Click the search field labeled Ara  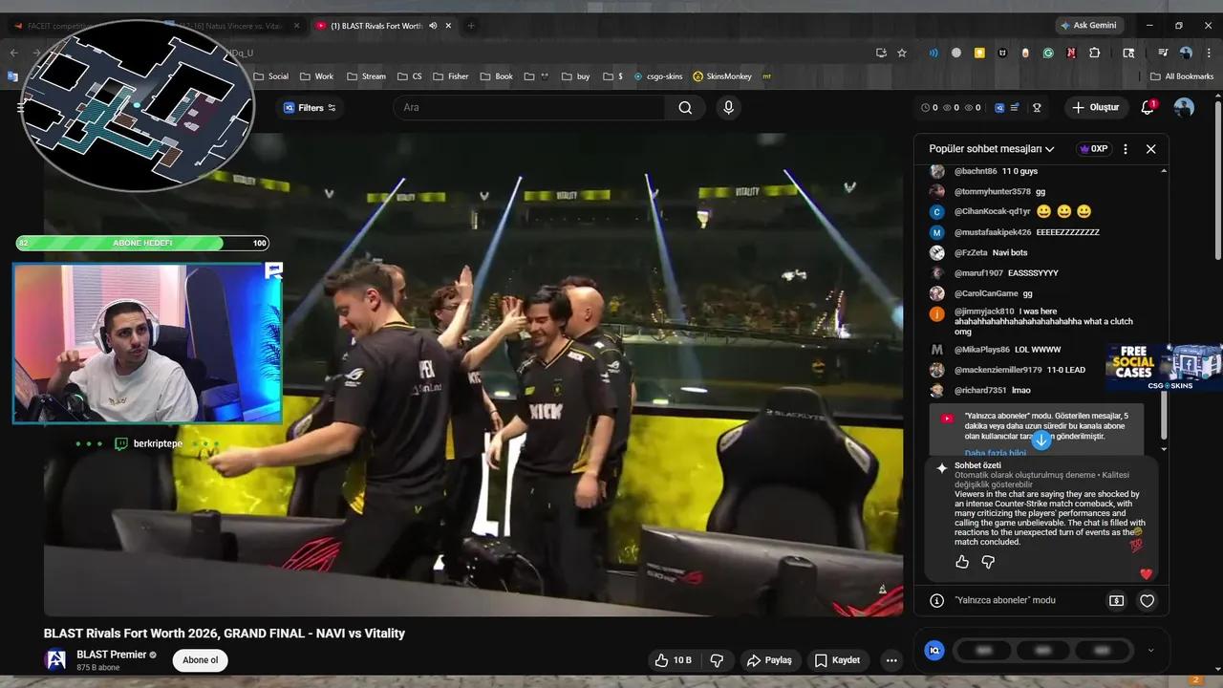point(530,108)
